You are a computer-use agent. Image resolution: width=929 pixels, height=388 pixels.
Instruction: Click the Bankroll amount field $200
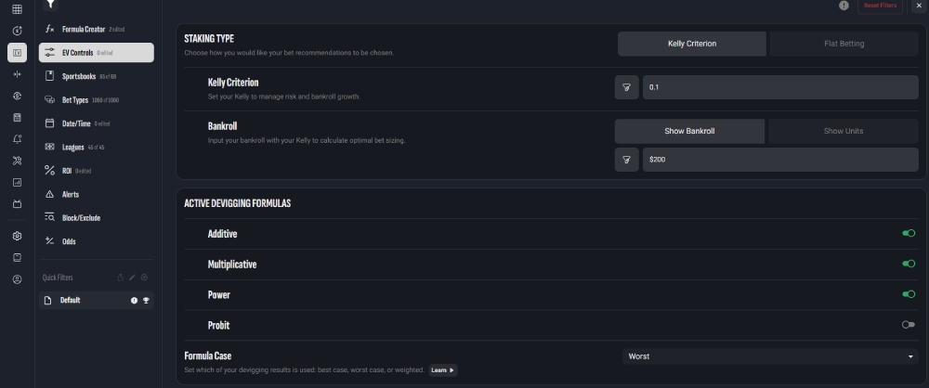pyautogui.click(x=780, y=160)
